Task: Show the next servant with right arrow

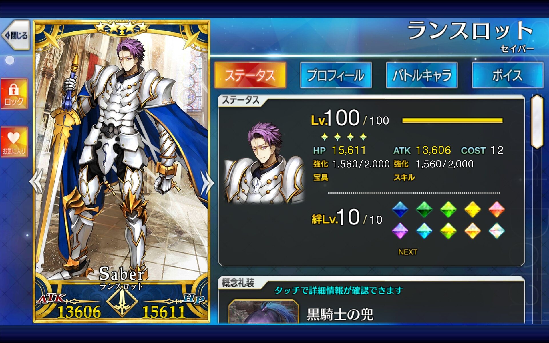Action: pos(207,182)
